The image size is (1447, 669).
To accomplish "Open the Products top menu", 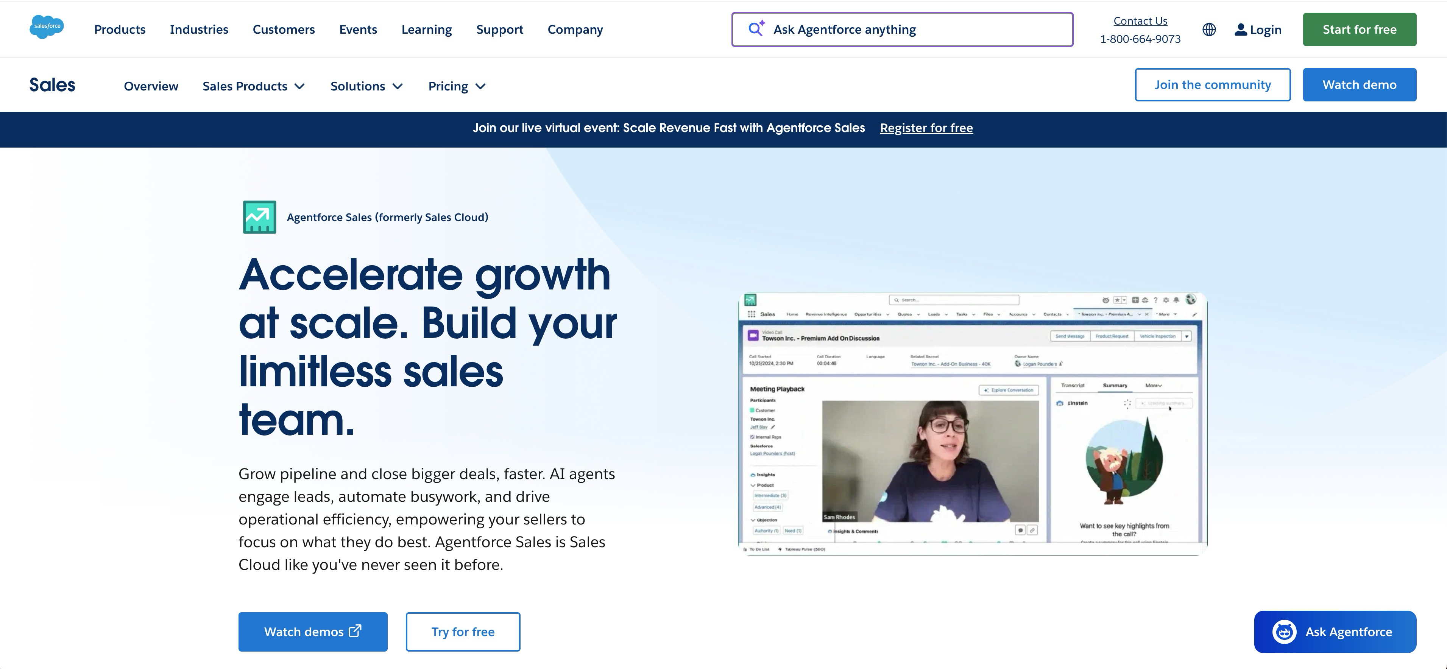I will (120, 29).
